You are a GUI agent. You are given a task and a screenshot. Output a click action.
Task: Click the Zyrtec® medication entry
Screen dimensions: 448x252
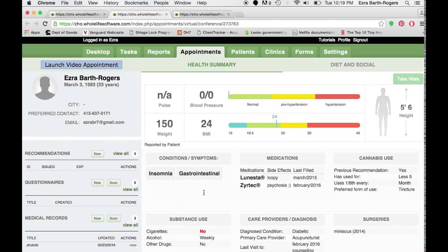250,185
